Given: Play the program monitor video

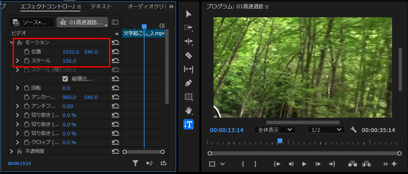Looking at the screenshot, I should pos(304,164).
